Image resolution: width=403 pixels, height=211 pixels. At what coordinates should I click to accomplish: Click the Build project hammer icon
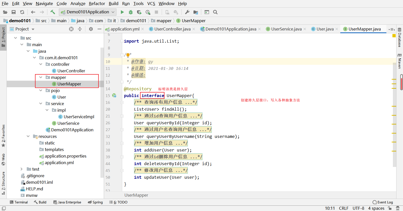pyautogui.click(x=53, y=12)
